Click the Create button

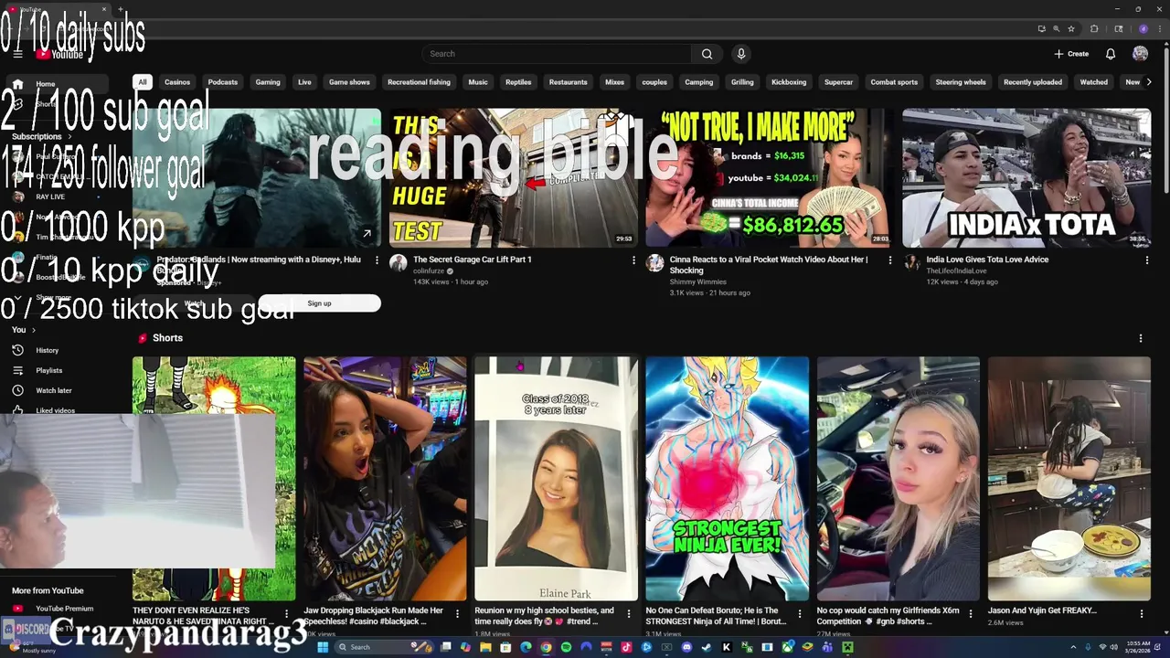point(1071,54)
